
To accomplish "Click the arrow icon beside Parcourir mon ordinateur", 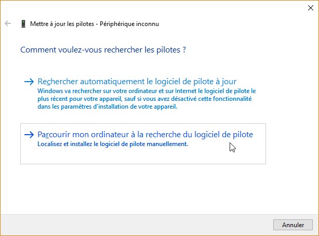I will pyautogui.click(x=29, y=135).
